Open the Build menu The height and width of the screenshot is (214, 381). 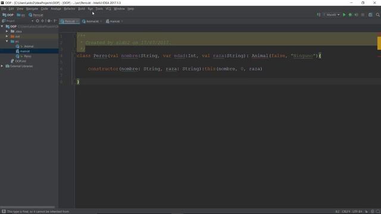coord(82,9)
